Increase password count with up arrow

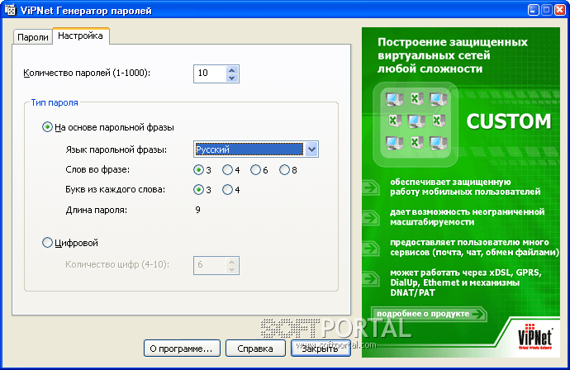[232, 69]
